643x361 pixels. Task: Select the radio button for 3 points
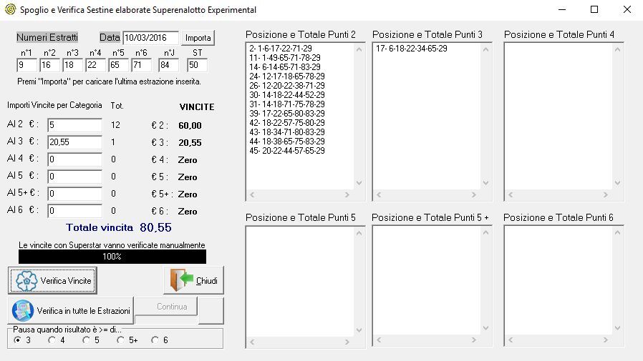(18, 340)
